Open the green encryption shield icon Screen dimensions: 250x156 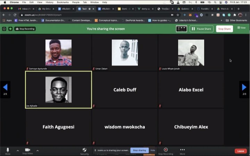coord(10,29)
